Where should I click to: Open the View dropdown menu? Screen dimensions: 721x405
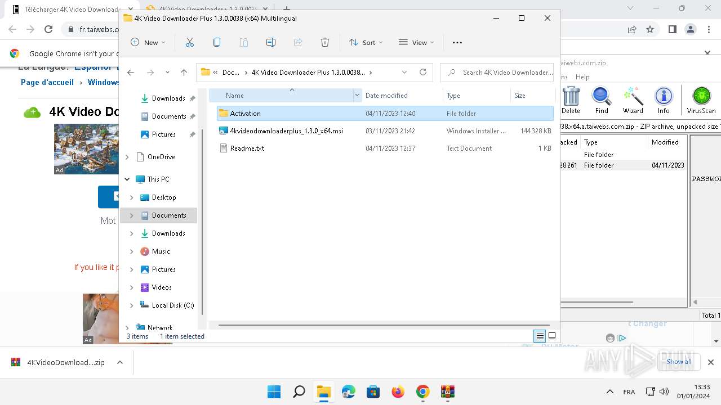(416, 42)
